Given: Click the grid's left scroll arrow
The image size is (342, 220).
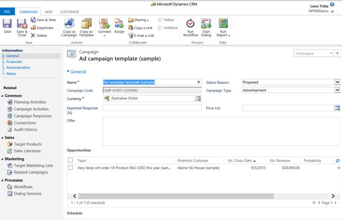Looking at the screenshot, I should pyautogui.click(x=75, y=196).
